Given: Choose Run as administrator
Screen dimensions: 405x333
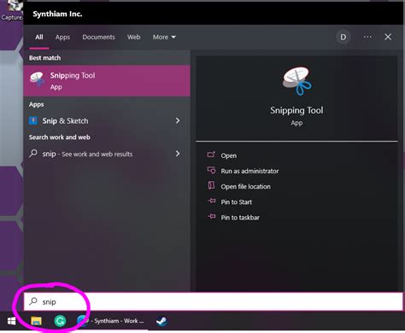Looking at the screenshot, I should point(249,171).
